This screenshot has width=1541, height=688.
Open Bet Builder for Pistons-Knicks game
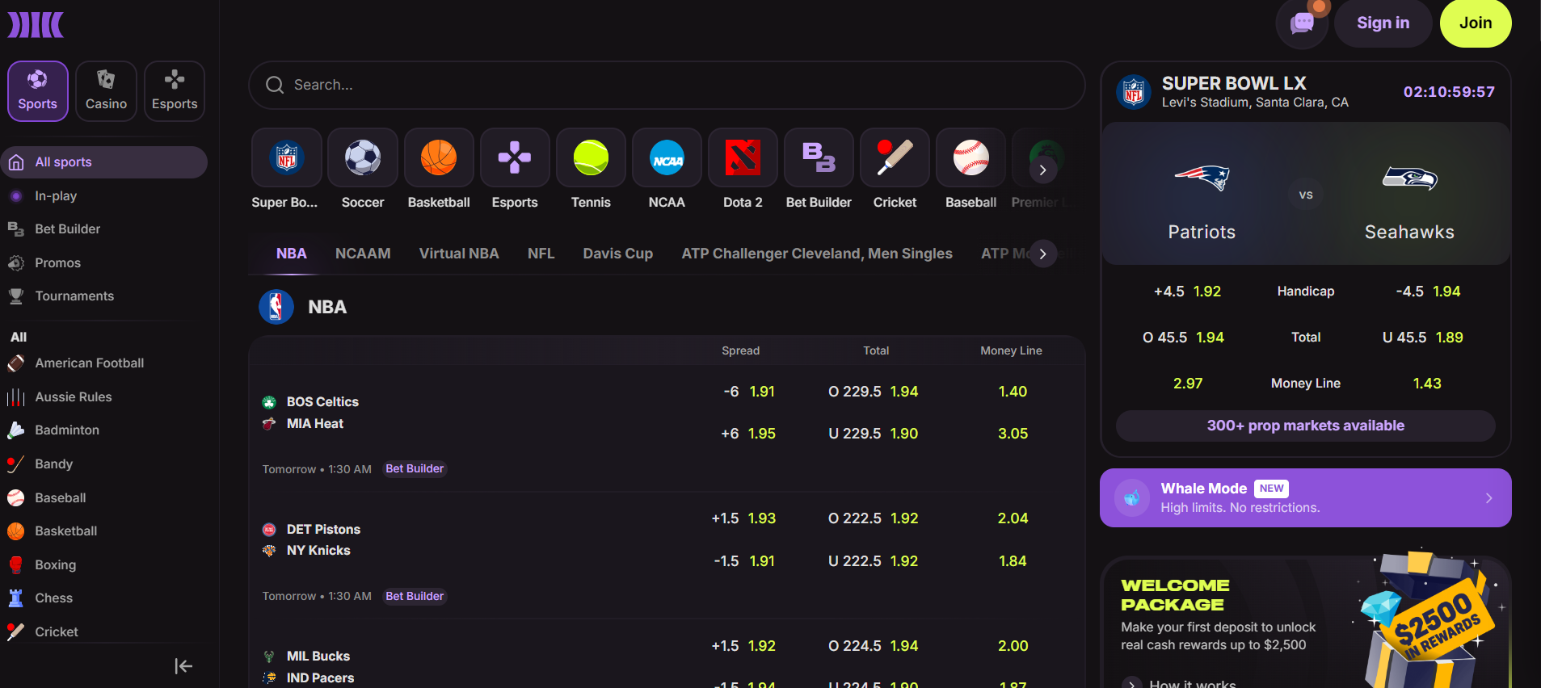pyautogui.click(x=415, y=596)
